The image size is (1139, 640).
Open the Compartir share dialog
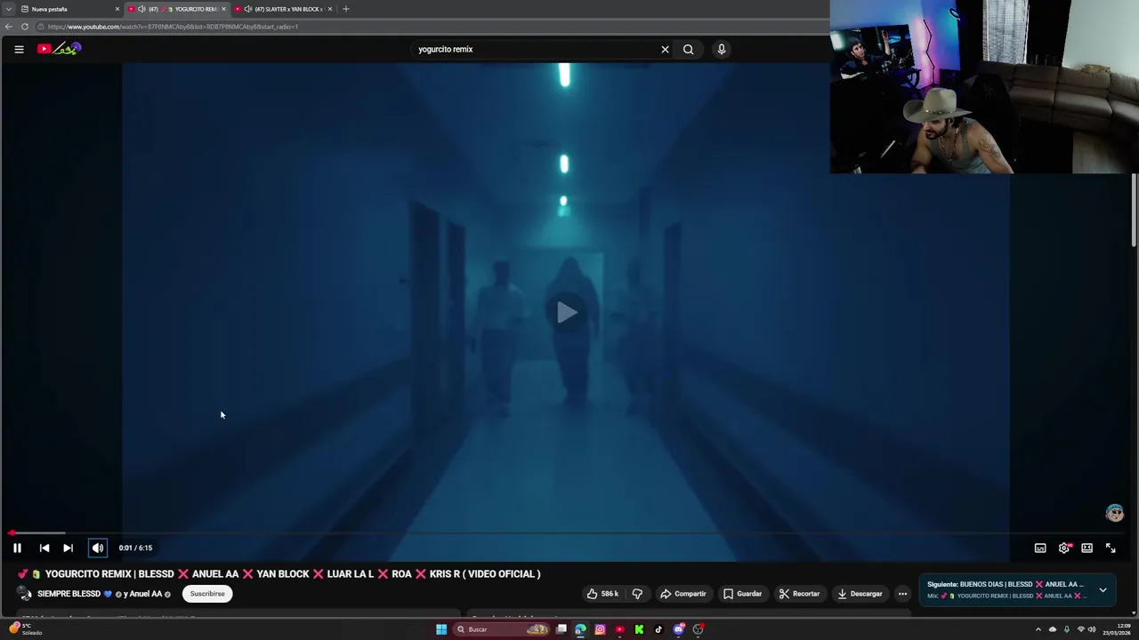[x=683, y=594]
